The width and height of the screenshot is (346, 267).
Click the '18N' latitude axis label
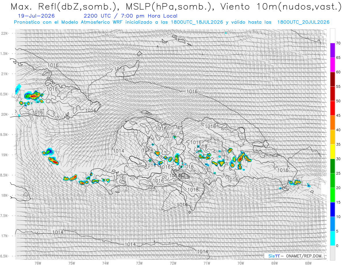pos(5,196)
